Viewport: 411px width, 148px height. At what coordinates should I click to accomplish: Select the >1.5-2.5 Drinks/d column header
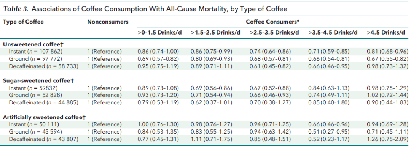(215, 33)
